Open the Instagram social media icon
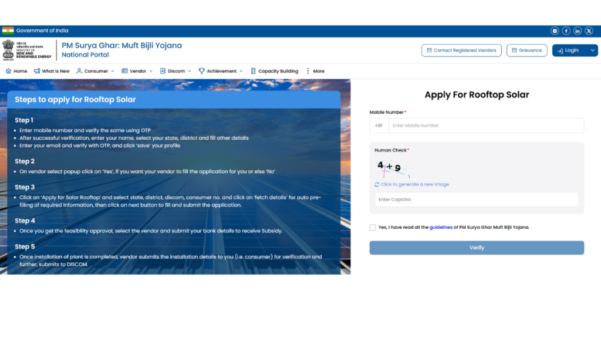601x338 pixels. coord(555,31)
